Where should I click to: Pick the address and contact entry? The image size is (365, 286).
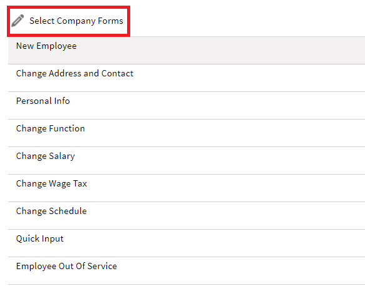pyautogui.click(x=187, y=78)
